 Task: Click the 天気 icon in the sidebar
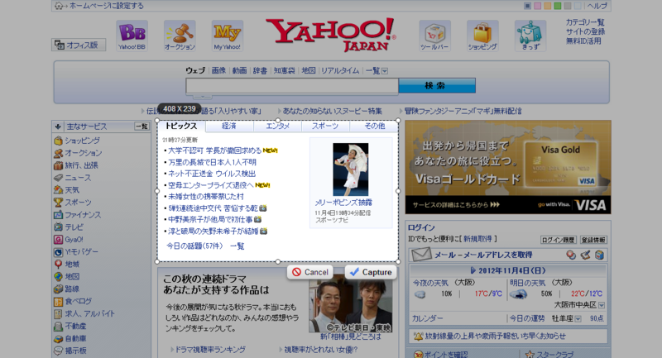(58, 190)
